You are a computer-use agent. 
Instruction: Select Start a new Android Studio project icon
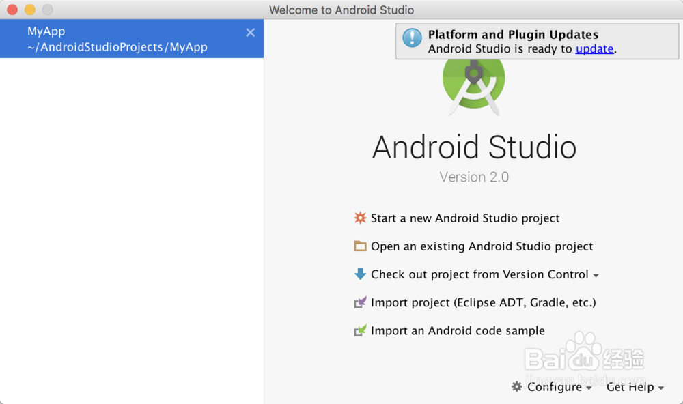click(360, 218)
